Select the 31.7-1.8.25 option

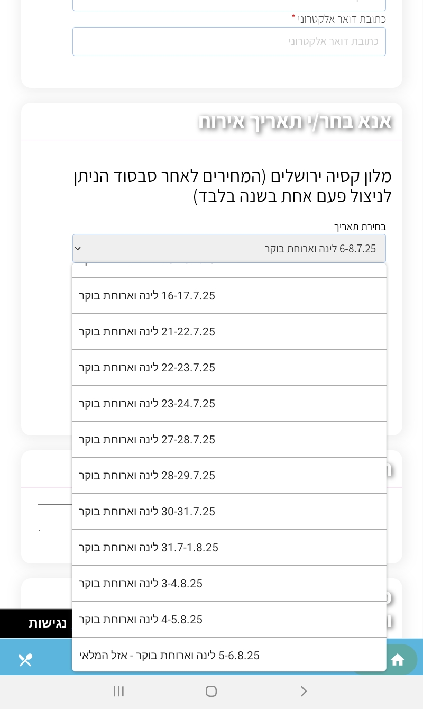(229, 547)
